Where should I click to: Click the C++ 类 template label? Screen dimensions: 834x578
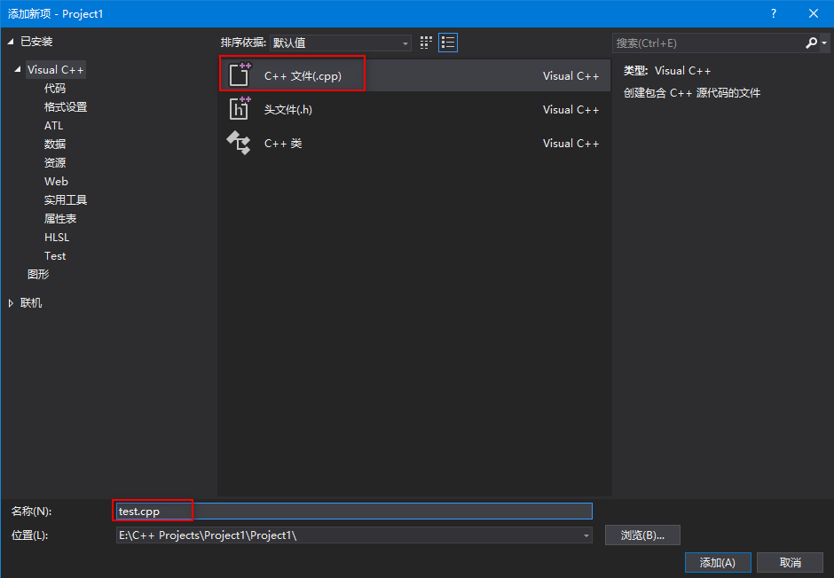pyautogui.click(x=283, y=144)
